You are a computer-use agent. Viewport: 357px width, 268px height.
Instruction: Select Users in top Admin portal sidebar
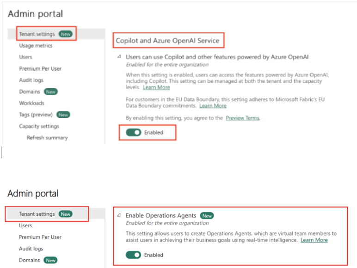coord(25,57)
